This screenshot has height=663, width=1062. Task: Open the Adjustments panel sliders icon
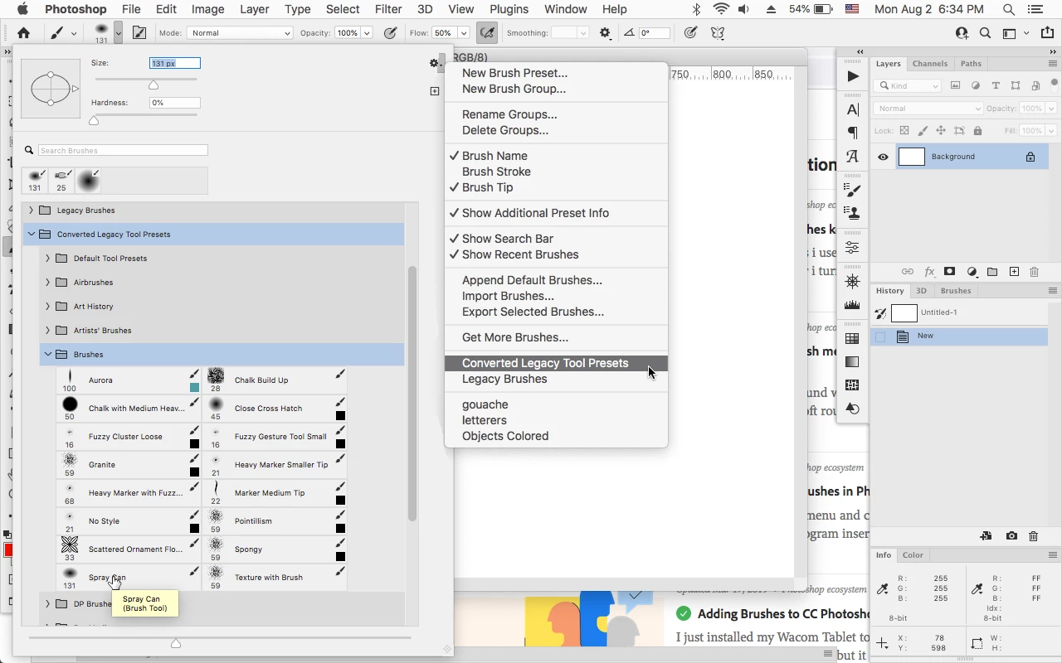[x=853, y=248]
